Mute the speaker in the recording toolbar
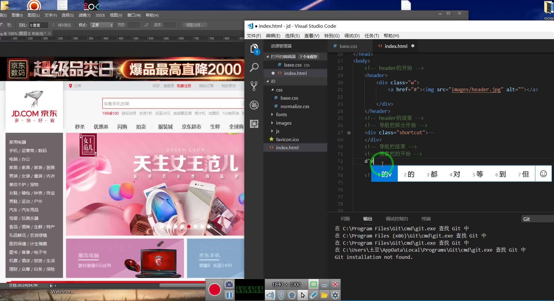The height and width of the screenshot is (301, 554). pos(270,295)
